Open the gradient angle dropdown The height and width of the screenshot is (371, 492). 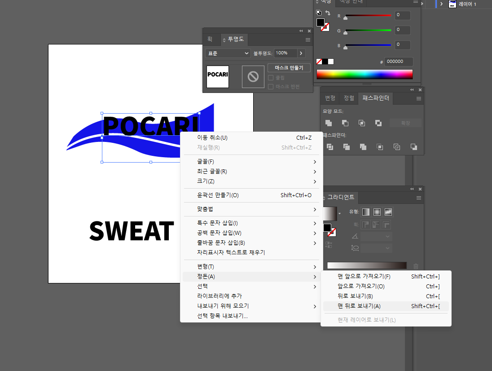376,236
